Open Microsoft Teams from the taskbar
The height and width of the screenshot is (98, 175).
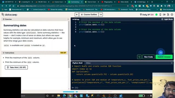[x=75, y=96]
